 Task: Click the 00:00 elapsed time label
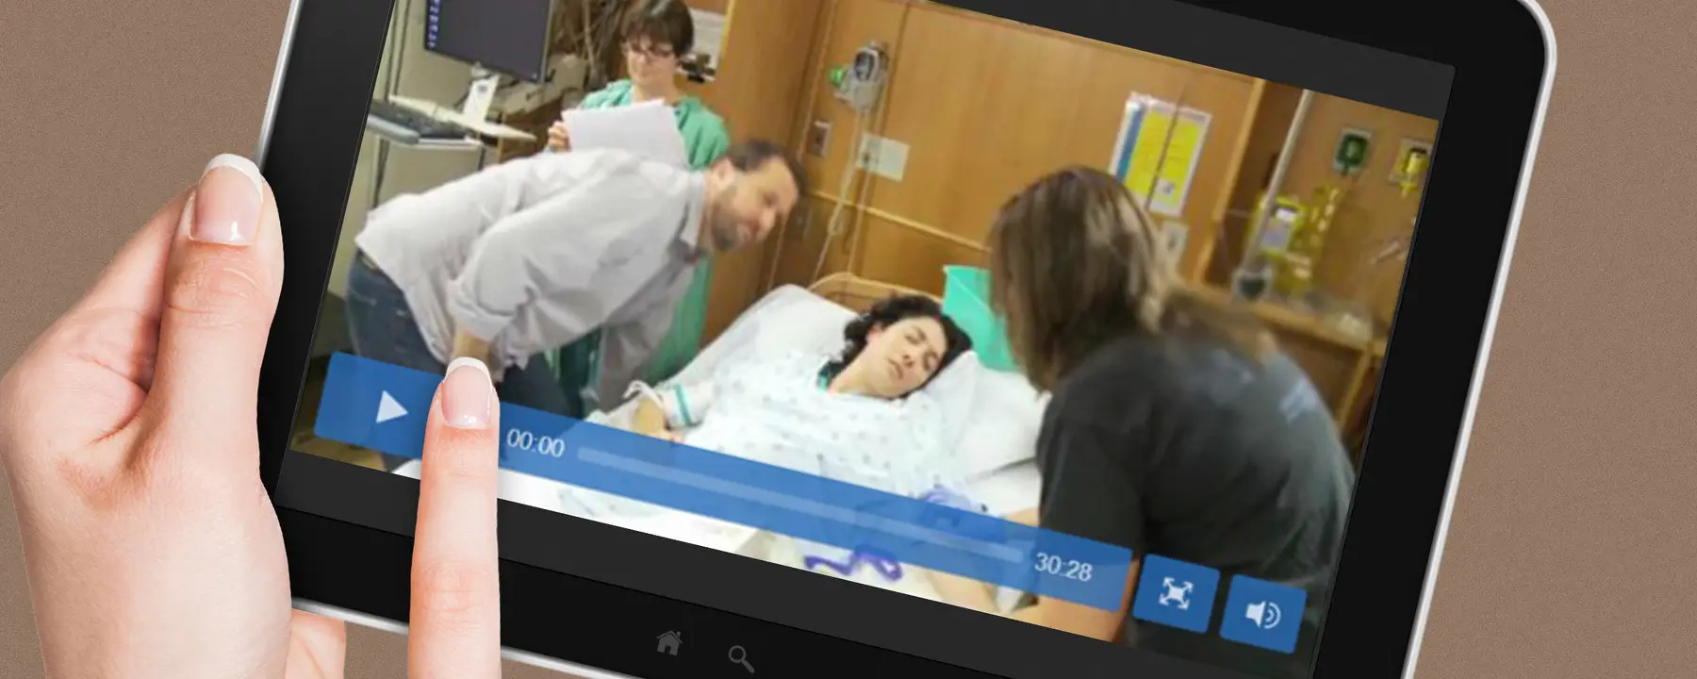click(535, 442)
